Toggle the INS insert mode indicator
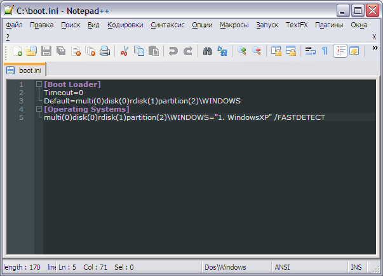 point(356,267)
